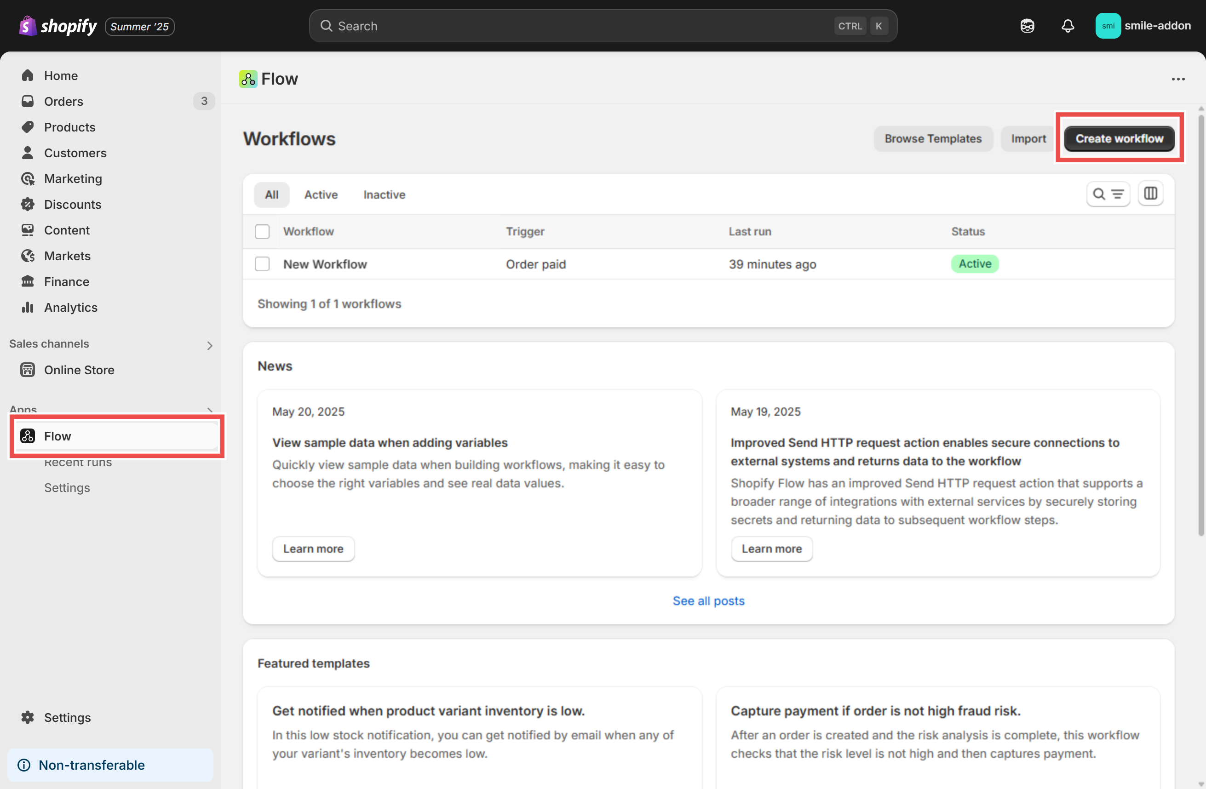Click the green Flow icon in page header
Viewport: 1206px width, 789px height.
point(248,79)
